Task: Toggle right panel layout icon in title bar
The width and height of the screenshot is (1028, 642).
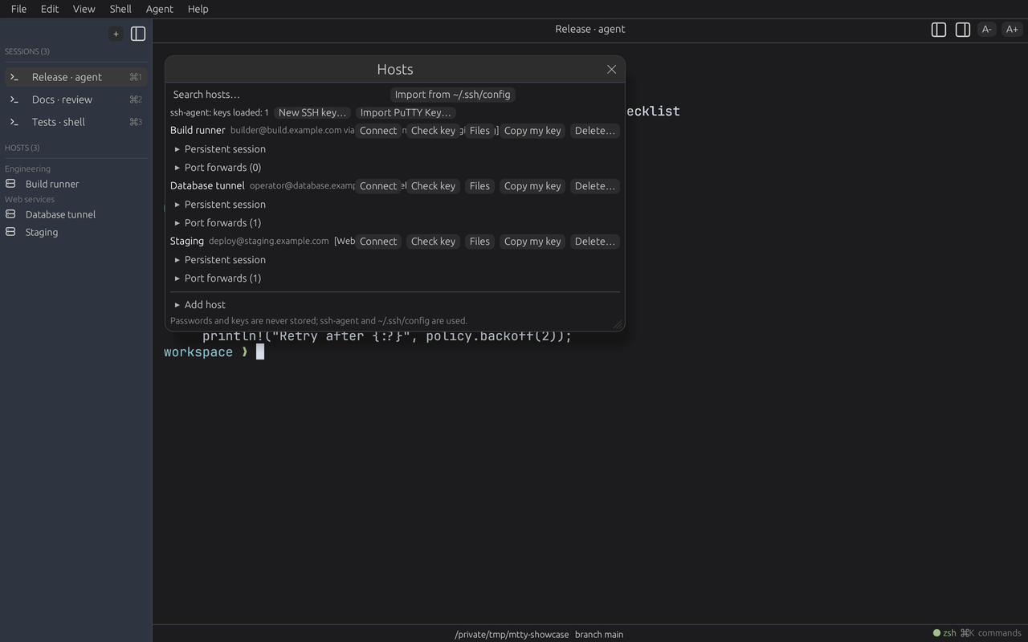Action: [963, 30]
